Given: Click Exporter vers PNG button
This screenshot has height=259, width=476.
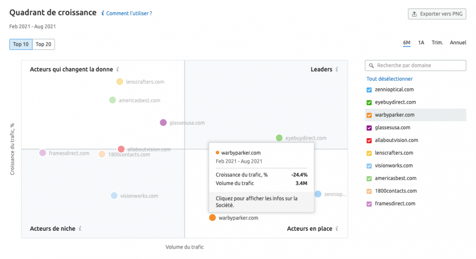Looking at the screenshot, I should coord(437,14).
